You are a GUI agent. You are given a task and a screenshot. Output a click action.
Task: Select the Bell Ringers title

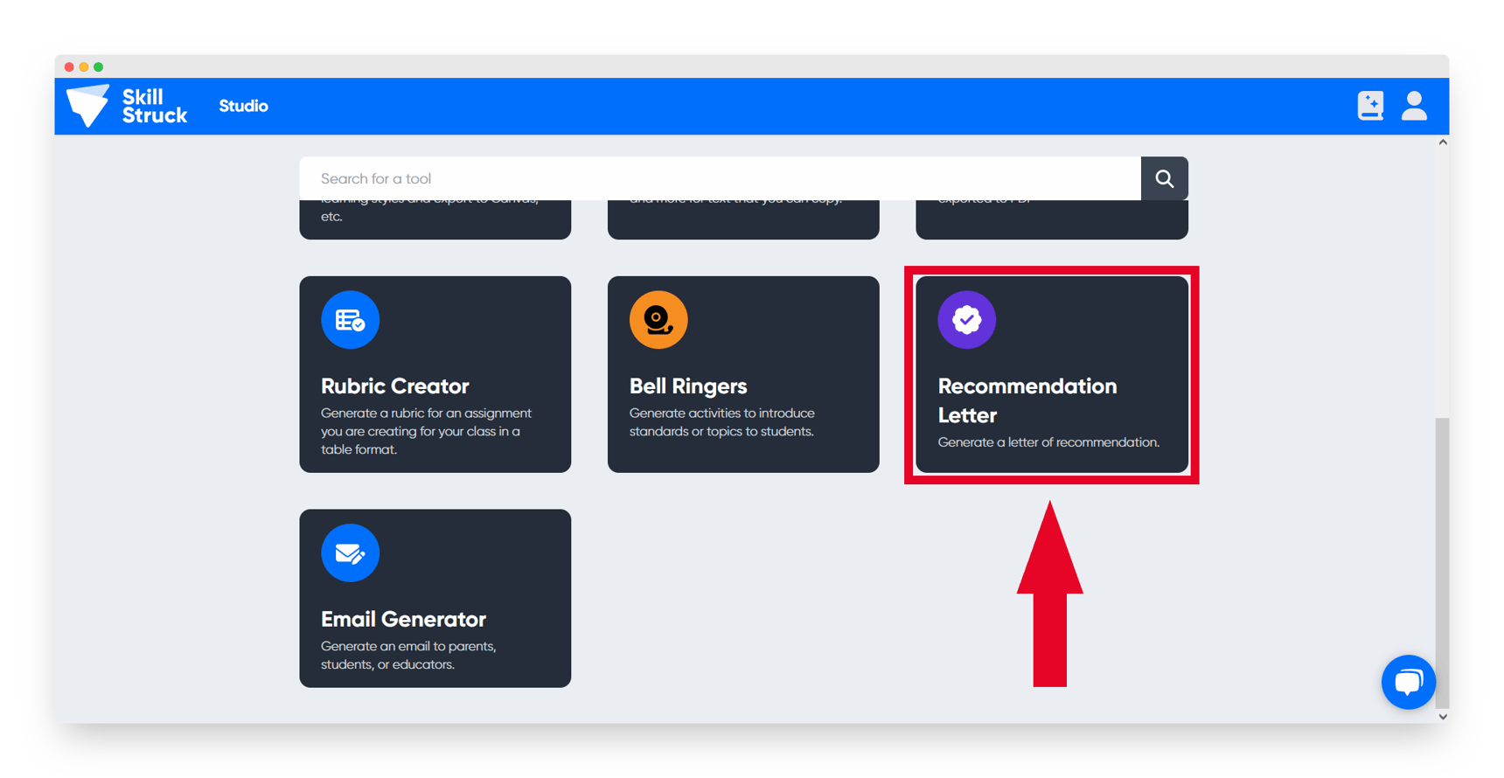pos(687,386)
